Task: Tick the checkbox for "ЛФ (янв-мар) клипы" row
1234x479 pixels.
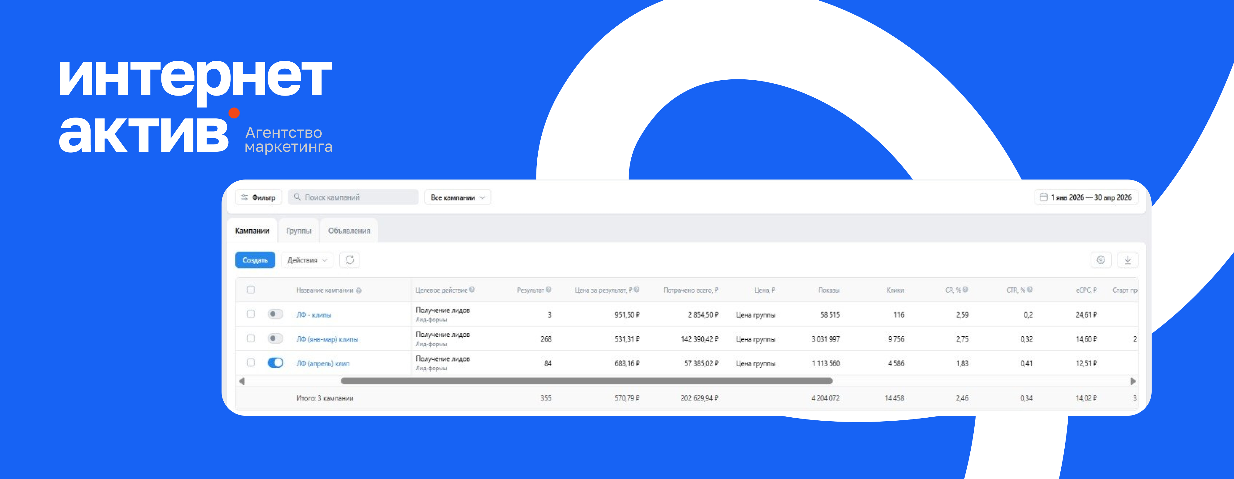Action: [251, 339]
